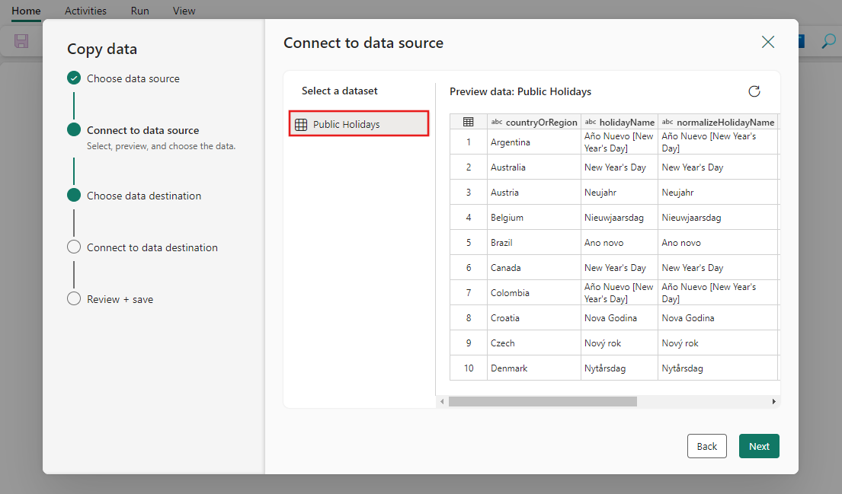Open the Run tab
842x494 pixels.
(x=139, y=11)
